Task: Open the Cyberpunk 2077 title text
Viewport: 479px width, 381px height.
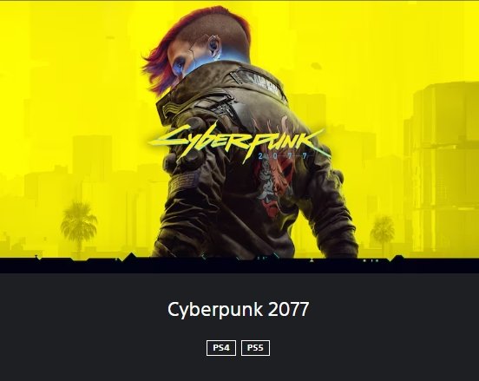Action: 239,309
